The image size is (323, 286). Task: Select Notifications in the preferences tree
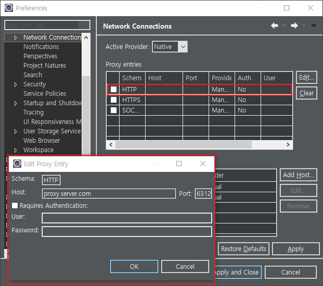tap(41, 47)
